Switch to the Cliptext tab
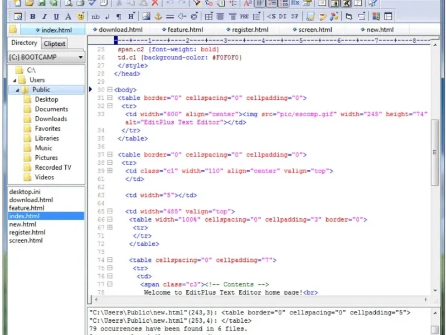 pos(55,44)
